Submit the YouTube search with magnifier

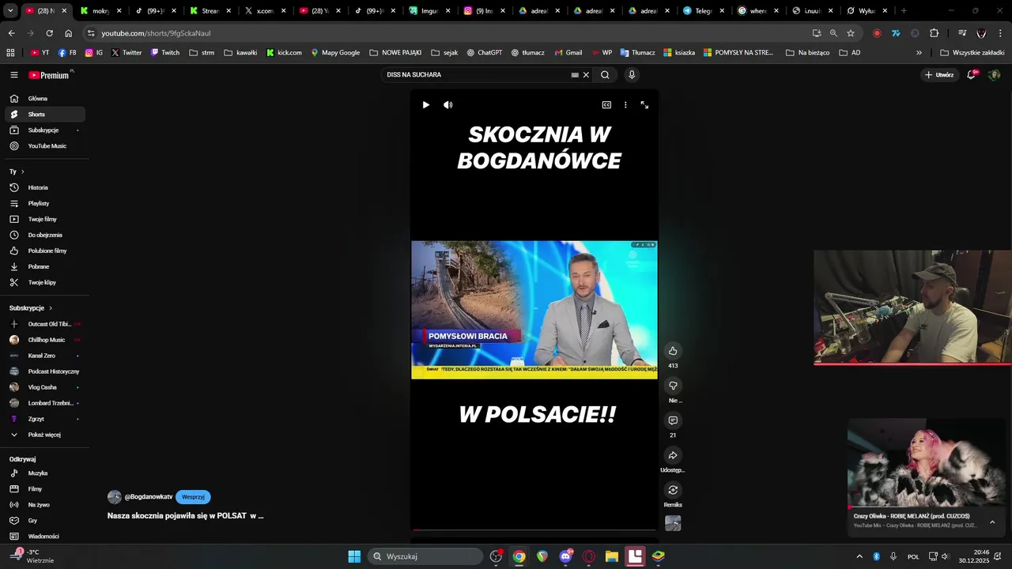(605, 75)
